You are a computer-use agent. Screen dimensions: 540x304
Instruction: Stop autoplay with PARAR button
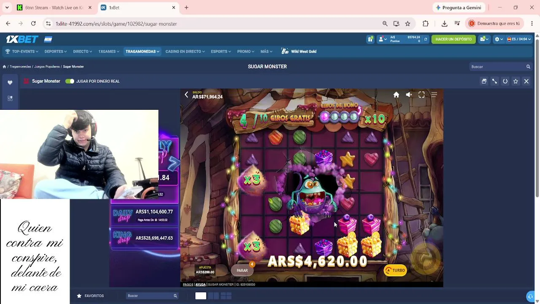point(242,271)
